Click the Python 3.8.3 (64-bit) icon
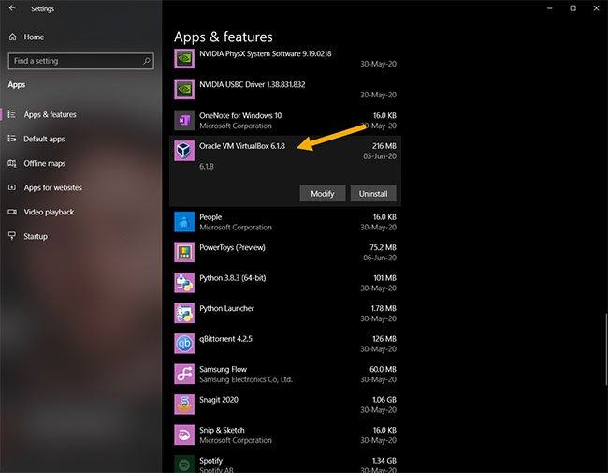Screen dimensions: 608x473 [x=184, y=282]
